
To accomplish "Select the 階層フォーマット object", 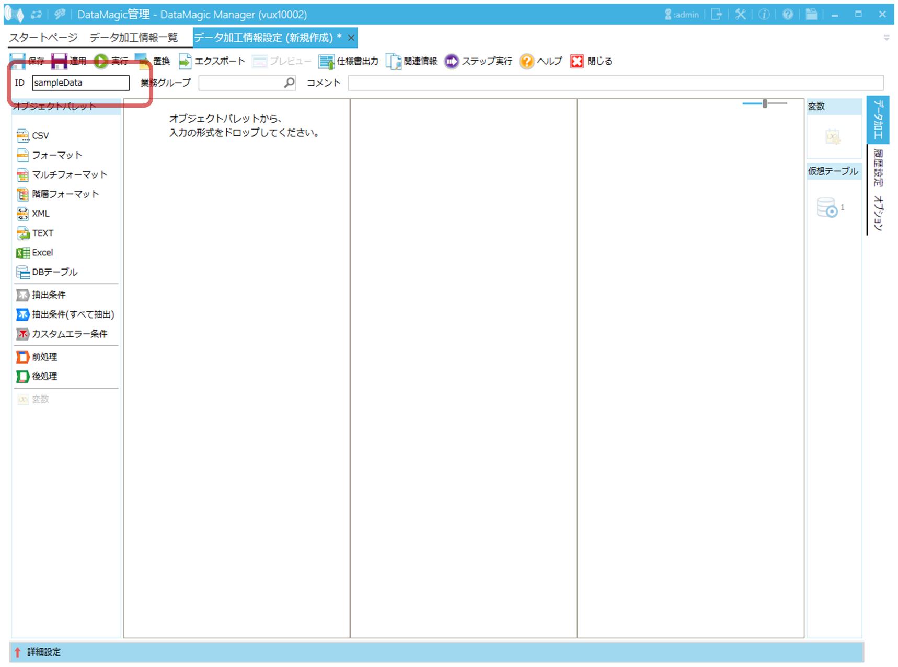I will 57,194.
